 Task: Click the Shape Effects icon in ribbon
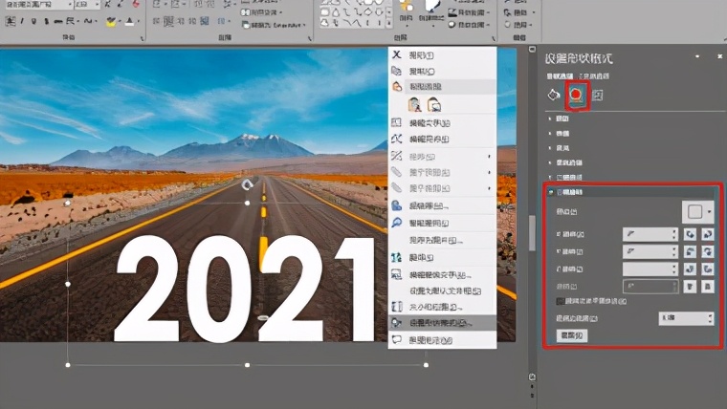(452, 25)
